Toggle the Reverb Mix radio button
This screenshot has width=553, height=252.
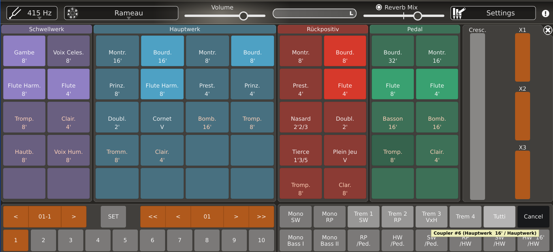coord(379,7)
